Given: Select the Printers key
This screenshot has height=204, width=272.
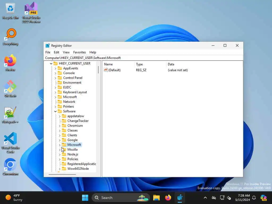Looking at the screenshot, I should click(69, 107).
